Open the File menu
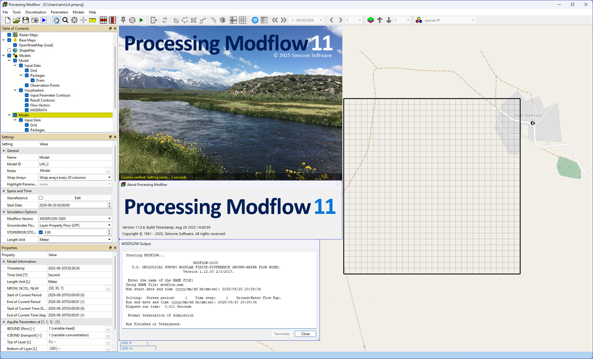Screen dimensions: 593x359 pyautogui.click(x=5, y=12)
